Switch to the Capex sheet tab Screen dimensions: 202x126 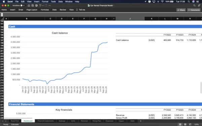[x=121, y=121]
